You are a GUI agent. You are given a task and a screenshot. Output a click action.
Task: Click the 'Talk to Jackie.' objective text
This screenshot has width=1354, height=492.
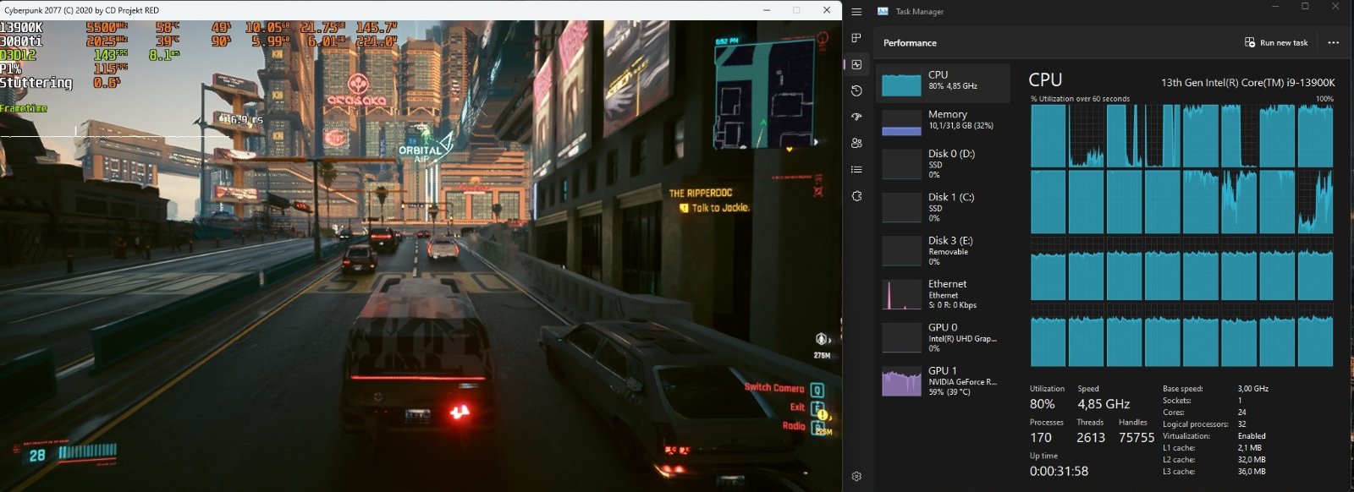(x=720, y=208)
